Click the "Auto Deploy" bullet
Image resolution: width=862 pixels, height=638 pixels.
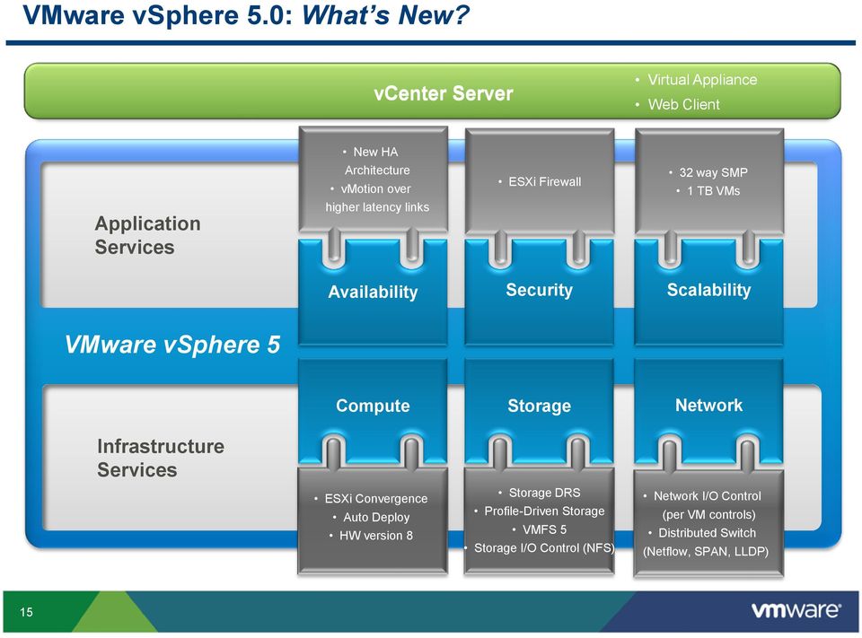(376, 517)
